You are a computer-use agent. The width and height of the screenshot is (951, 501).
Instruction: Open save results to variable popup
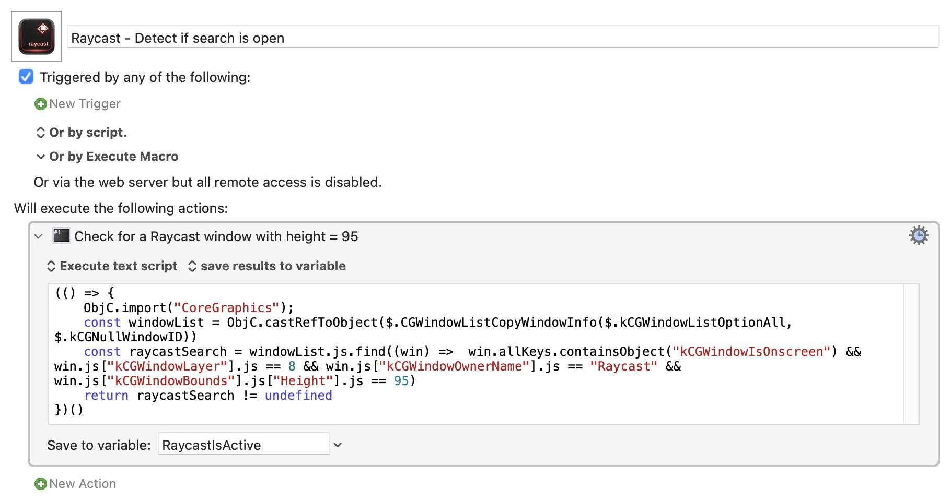pyautogui.click(x=267, y=266)
